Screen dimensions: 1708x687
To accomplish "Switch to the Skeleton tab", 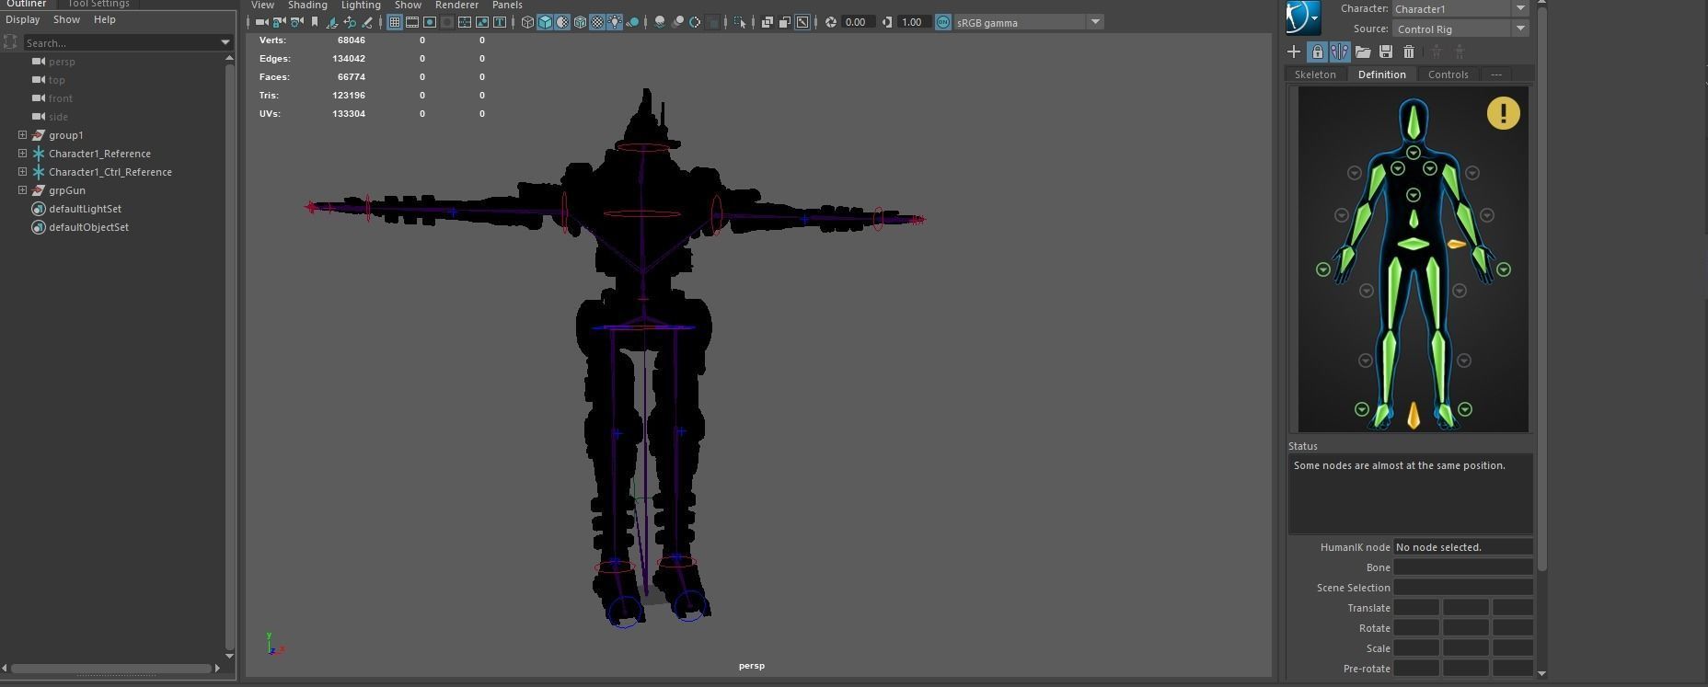I will 1315,74.
